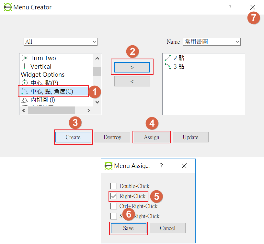Image resolution: width=264 pixels, height=244 pixels.
Task: Uncheck the Right-Click checkbox
Action: (x=114, y=196)
